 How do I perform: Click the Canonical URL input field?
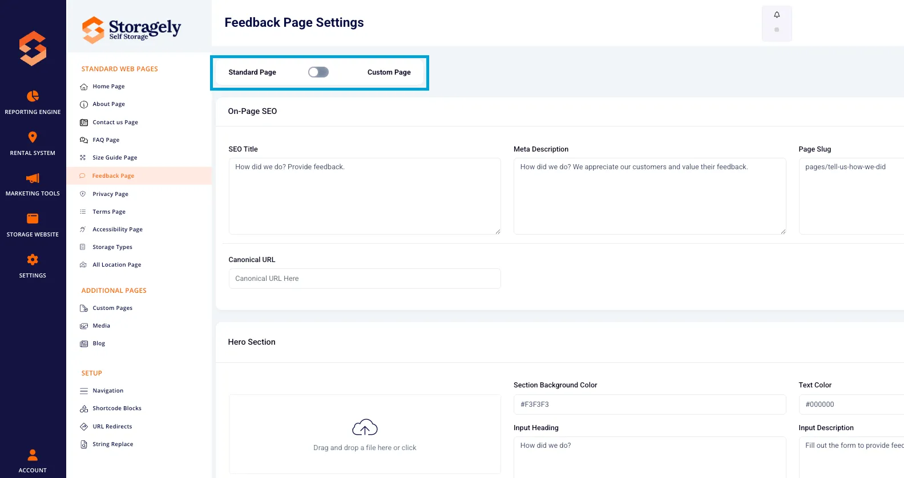tap(365, 279)
